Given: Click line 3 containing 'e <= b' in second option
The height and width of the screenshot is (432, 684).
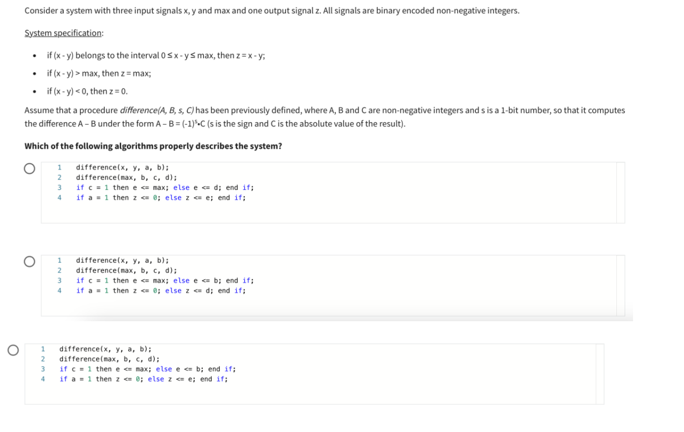Looking at the screenshot, I should pyautogui.click(x=164, y=280).
